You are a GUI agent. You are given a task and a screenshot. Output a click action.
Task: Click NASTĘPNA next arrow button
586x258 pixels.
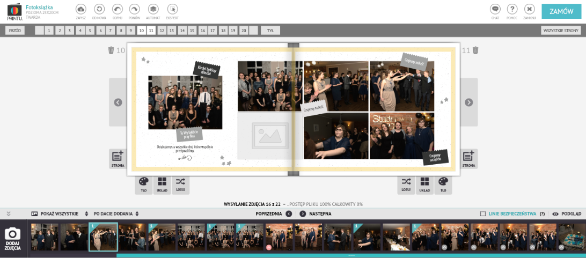click(303, 214)
